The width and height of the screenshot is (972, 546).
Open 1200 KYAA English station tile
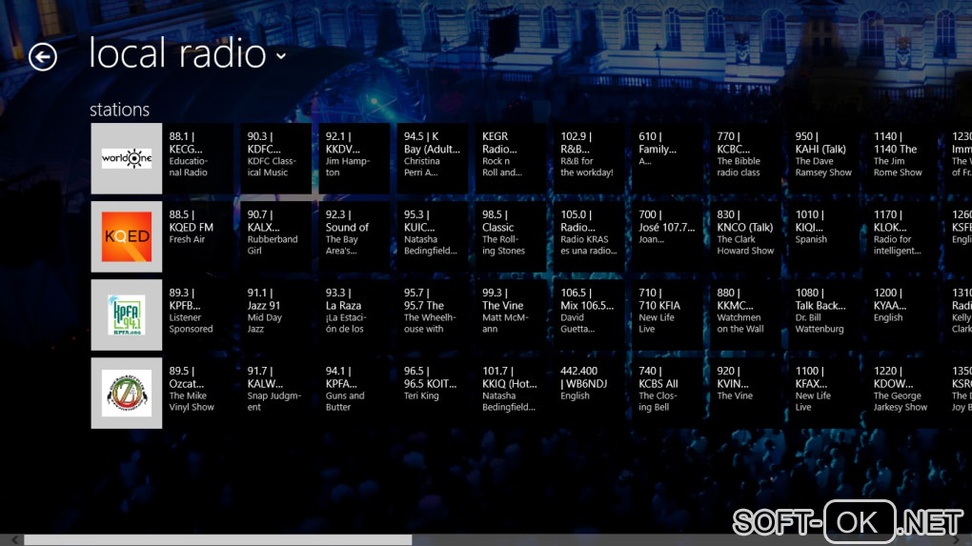[901, 314]
